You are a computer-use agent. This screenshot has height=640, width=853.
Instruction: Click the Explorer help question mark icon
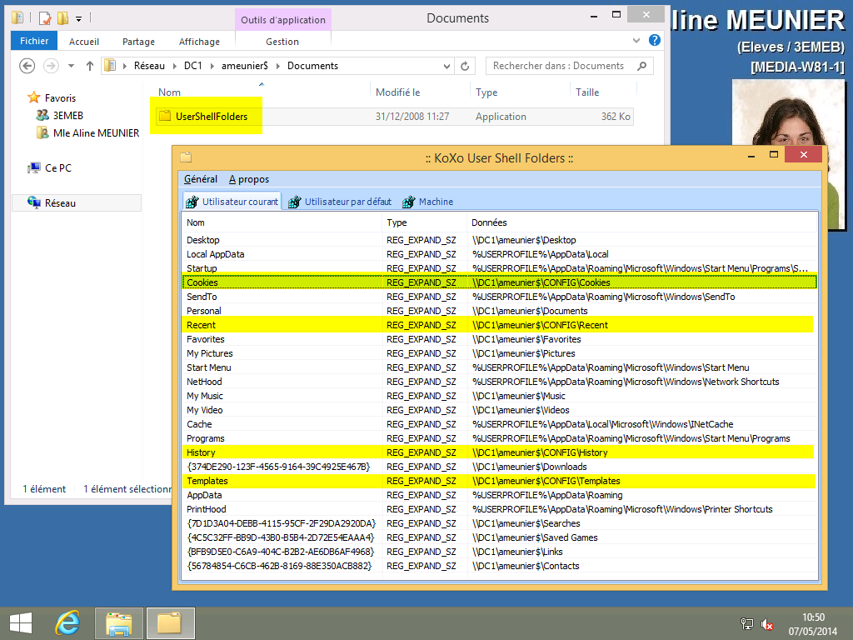point(655,41)
